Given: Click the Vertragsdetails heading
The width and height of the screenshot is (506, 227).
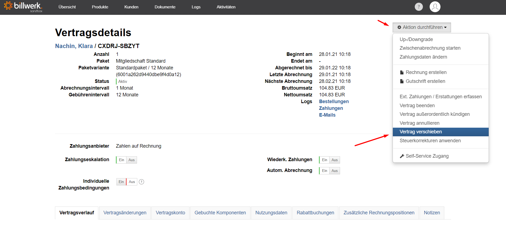Looking at the screenshot, I should pyautogui.click(x=93, y=33).
